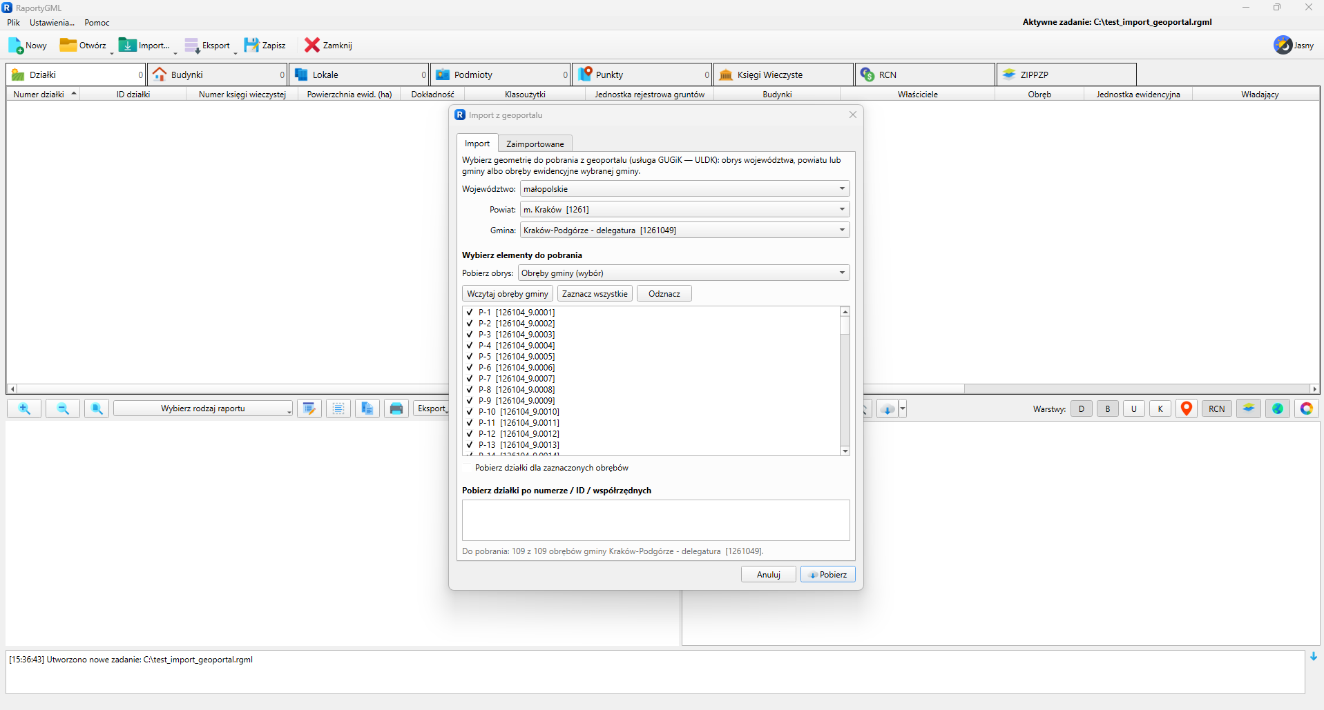Open the Wybierz rodzaj raportu dropdown

pos(203,408)
